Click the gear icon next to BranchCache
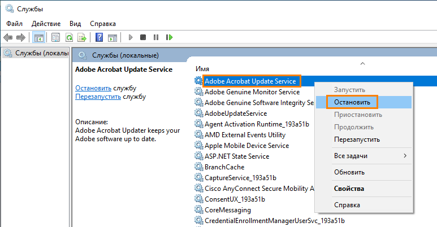This screenshot has height=227, width=437. (198, 167)
